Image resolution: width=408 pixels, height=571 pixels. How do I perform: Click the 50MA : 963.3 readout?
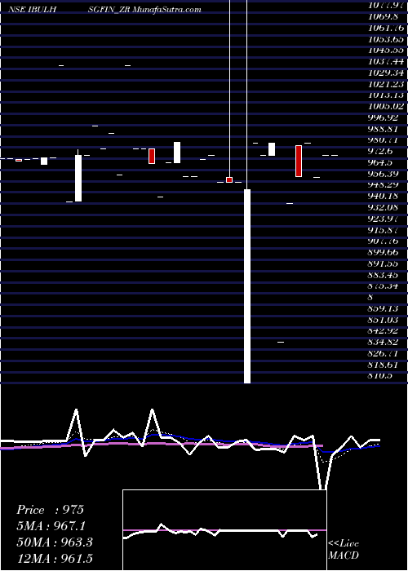pyautogui.click(x=55, y=542)
